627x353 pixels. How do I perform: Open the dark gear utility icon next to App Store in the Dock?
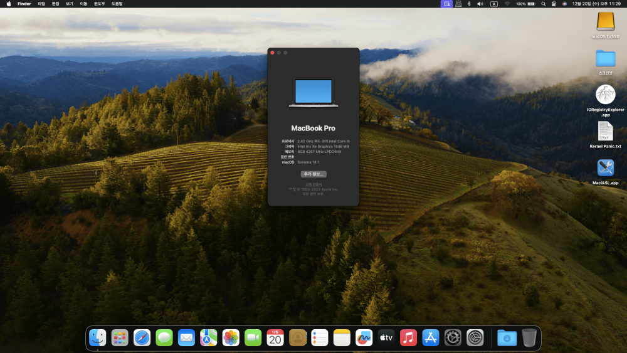click(x=453, y=338)
